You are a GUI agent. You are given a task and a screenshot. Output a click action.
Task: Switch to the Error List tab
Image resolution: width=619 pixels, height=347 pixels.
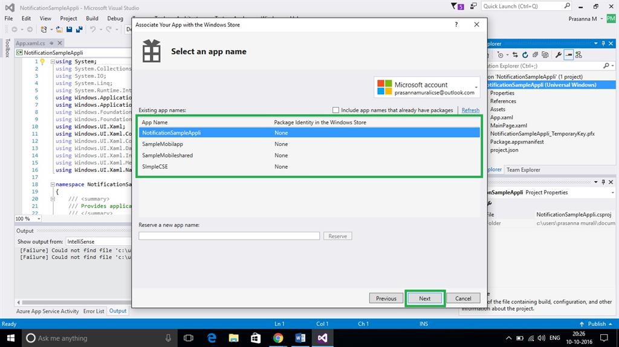point(94,311)
